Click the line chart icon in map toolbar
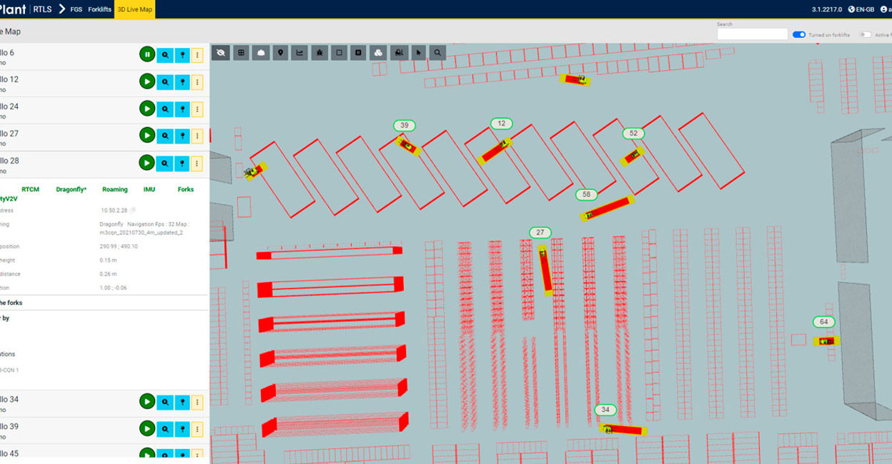This screenshot has height=464, width=892. (x=300, y=52)
